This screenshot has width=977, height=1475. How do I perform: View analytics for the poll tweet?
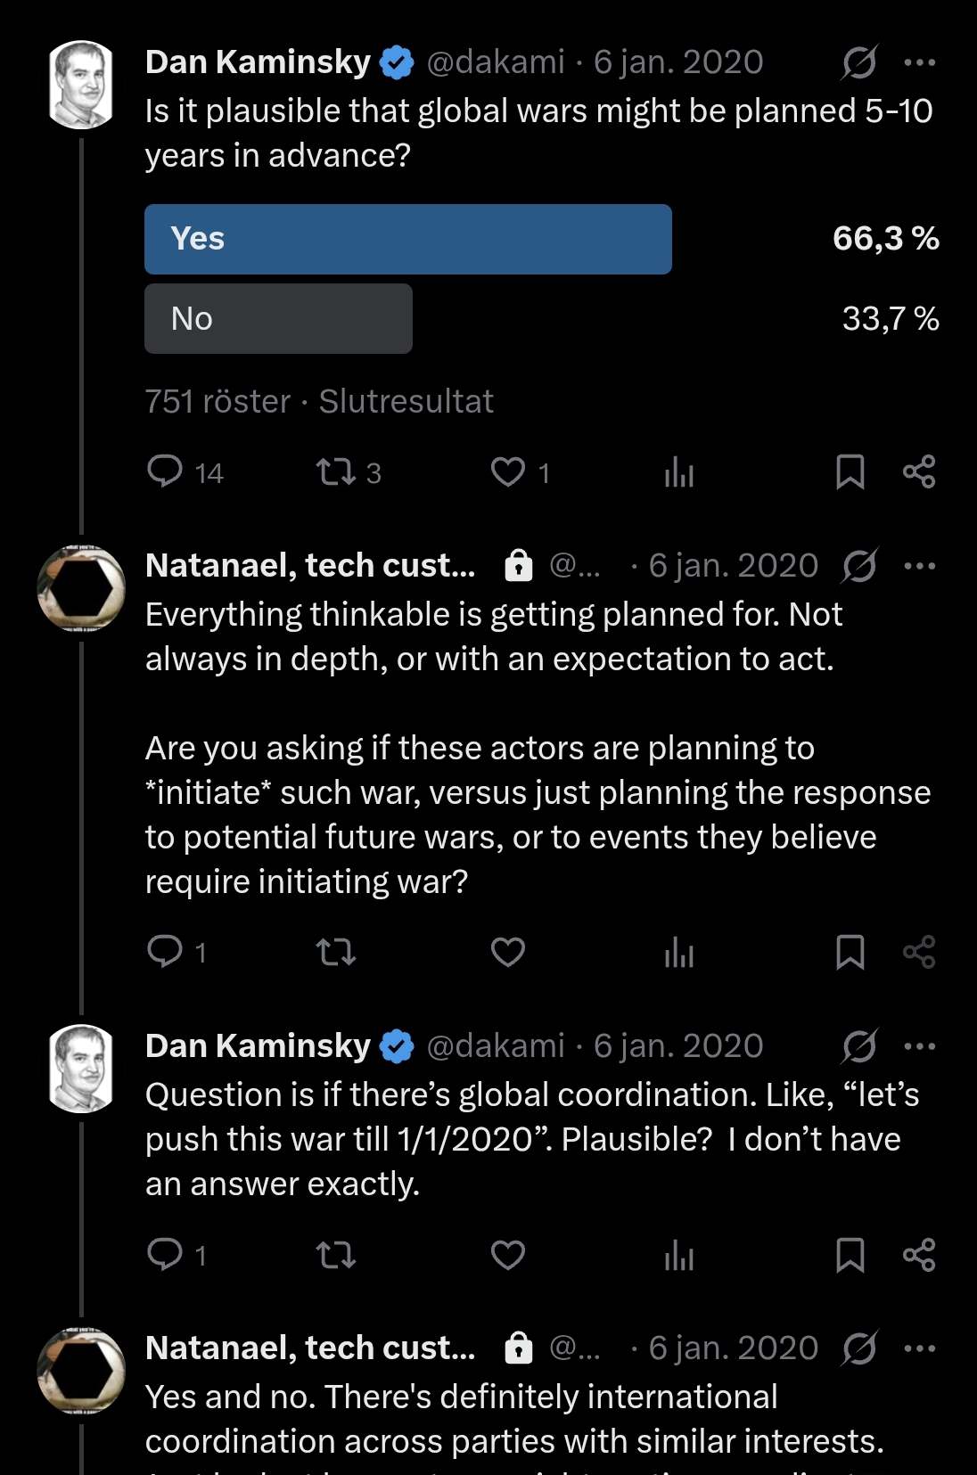coord(678,472)
